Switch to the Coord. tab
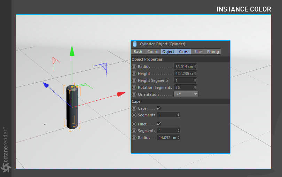Screen dimensions: 282x177 (x=153, y=52)
